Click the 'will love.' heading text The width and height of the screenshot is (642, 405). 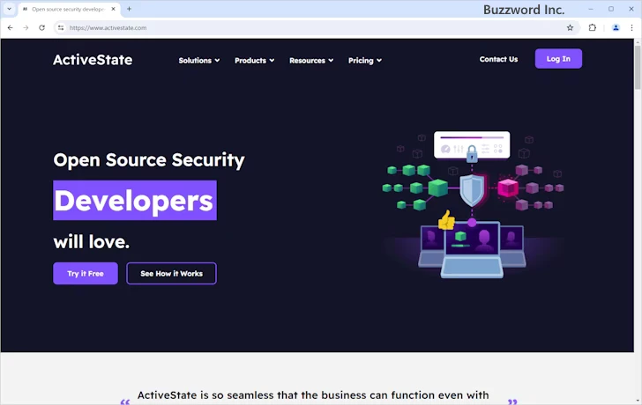point(92,242)
